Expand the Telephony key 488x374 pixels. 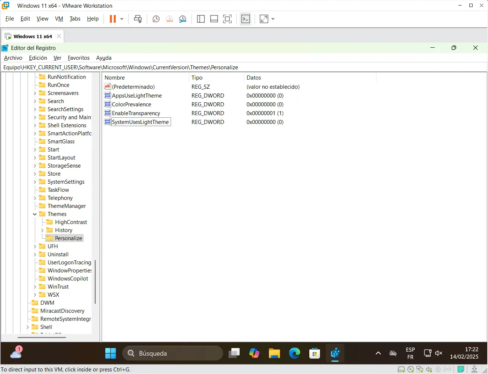click(x=35, y=198)
